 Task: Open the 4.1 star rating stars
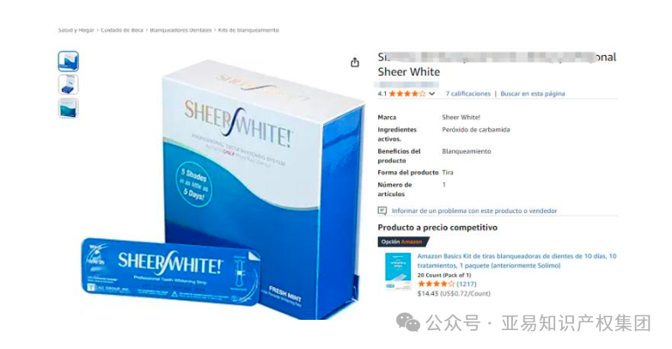pos(407,94)
